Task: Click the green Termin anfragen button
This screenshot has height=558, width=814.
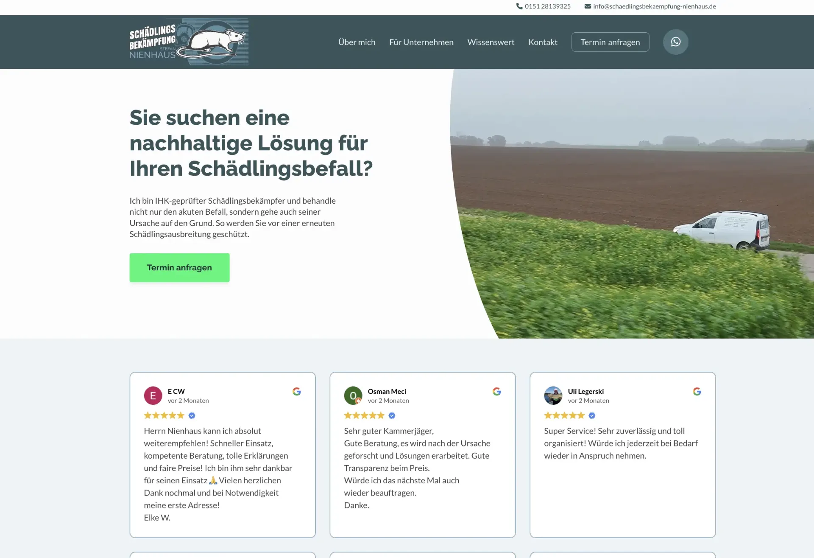Action: [179, 267]
